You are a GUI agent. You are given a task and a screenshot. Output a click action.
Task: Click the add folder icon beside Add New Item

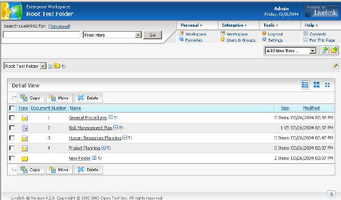(x=334, y=50)
